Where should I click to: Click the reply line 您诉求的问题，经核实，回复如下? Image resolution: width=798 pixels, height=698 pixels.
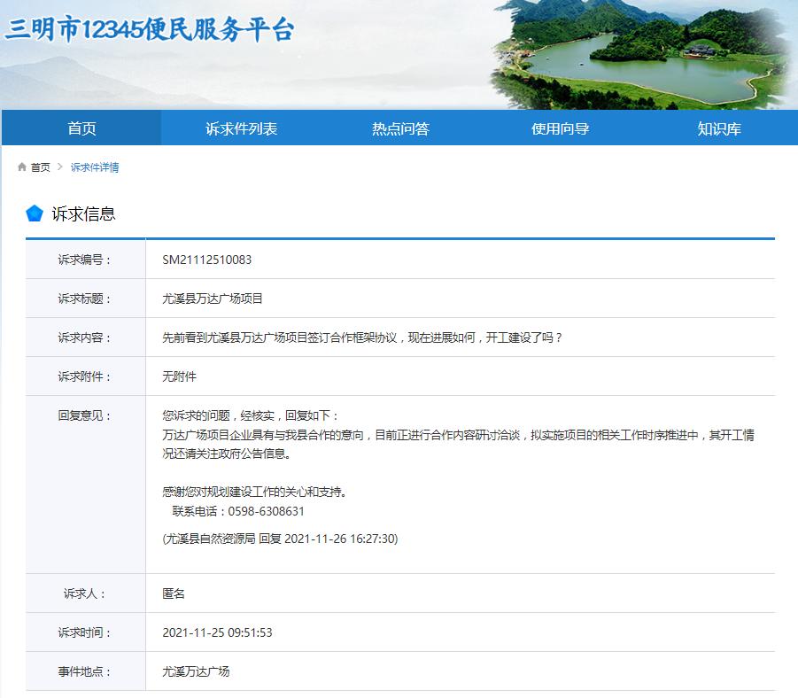pyautogui.click(x=251, y=416)
